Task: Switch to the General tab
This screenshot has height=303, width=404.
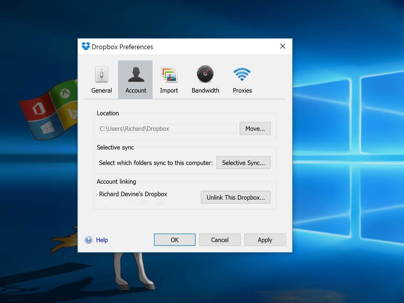Action: coord(101,79)
